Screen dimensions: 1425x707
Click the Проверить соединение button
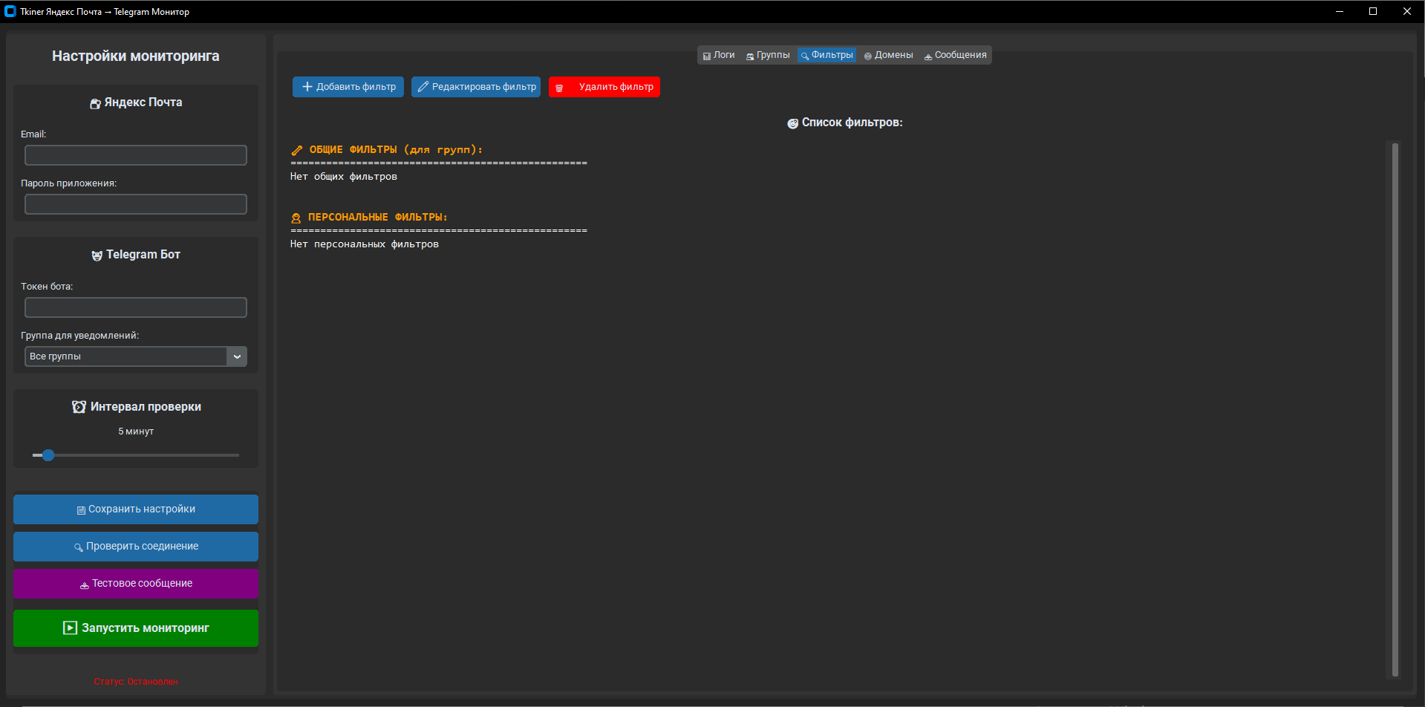pyautogui.click(x=136, y=547)
